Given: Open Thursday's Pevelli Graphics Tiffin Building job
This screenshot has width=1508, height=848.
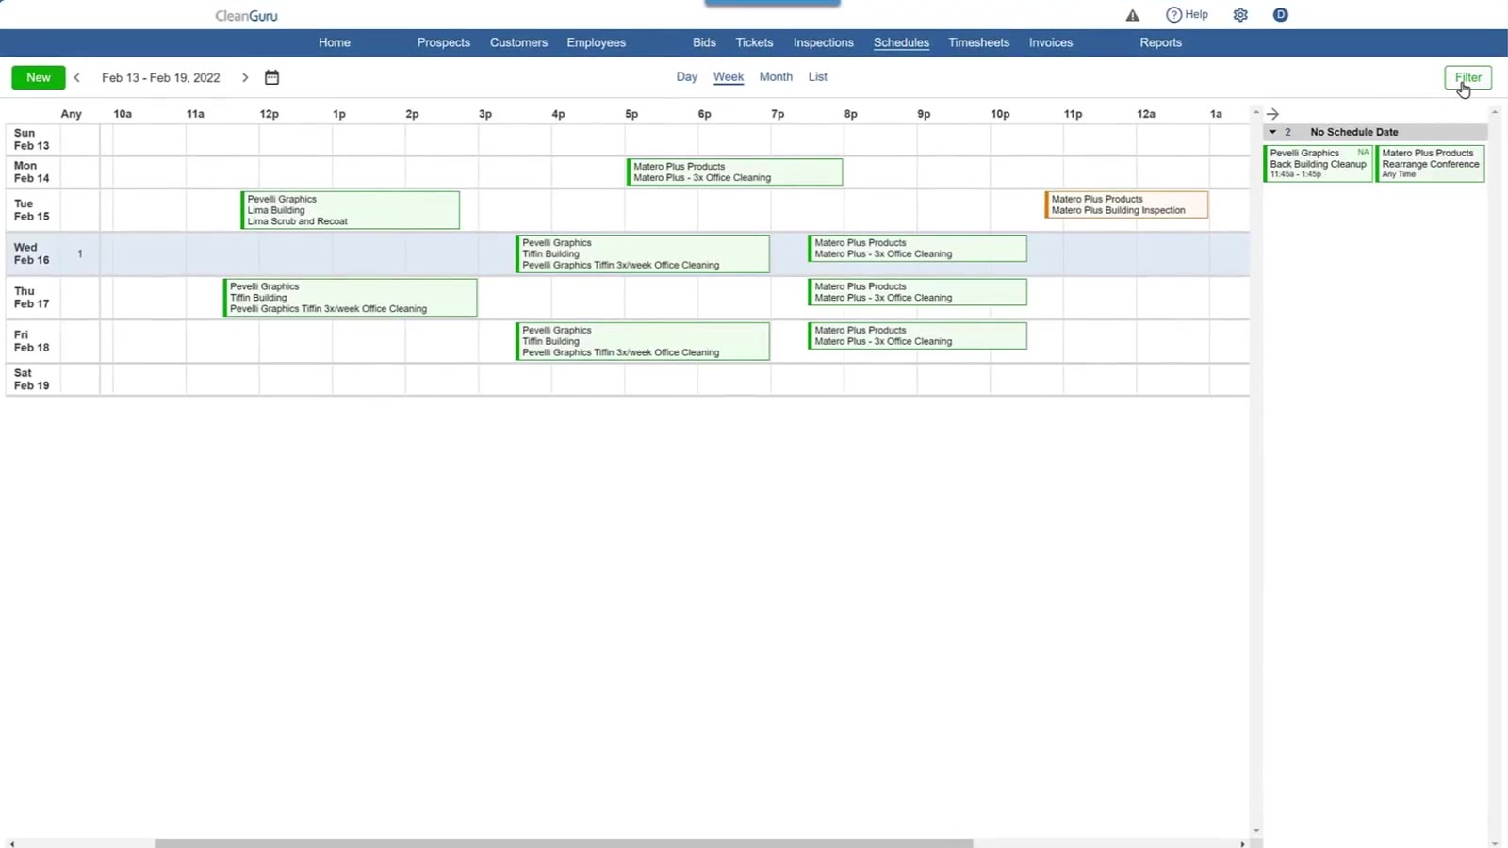Looking at the screenshot, I should click(x=351, y=298).
